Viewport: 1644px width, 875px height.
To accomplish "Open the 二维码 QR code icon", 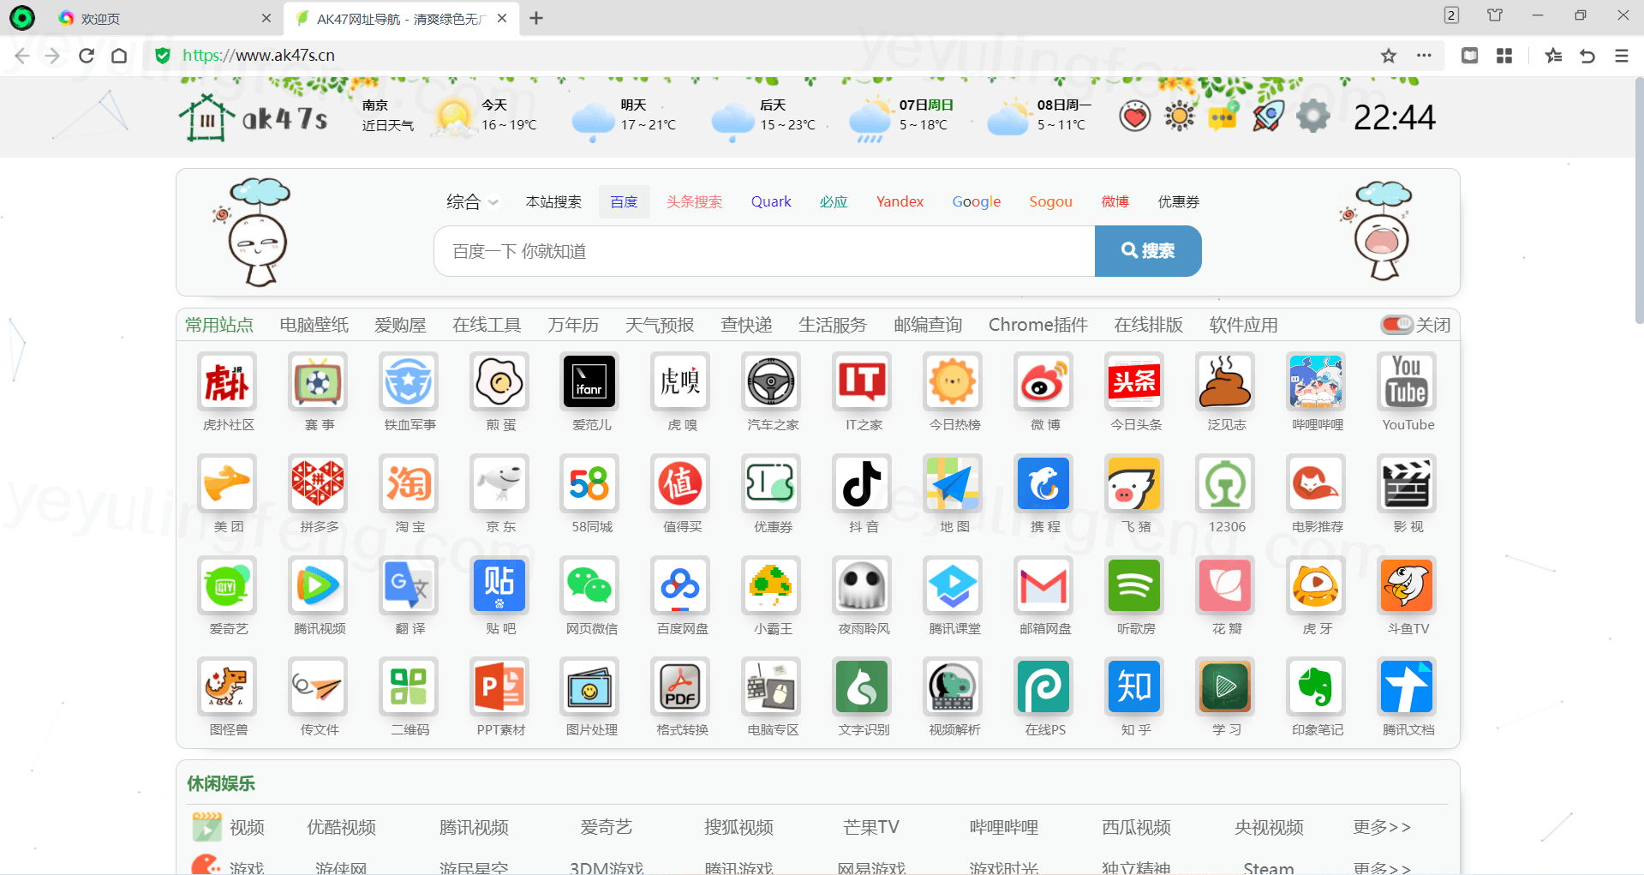I will click(x=408, y=686).
